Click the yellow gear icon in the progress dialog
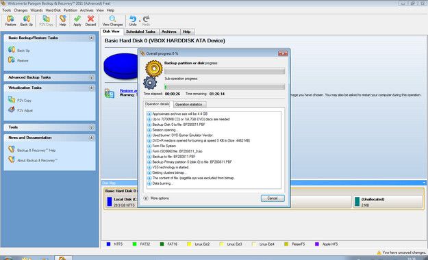The height and width of the screenshot is (260, 428). pos(154,68)
